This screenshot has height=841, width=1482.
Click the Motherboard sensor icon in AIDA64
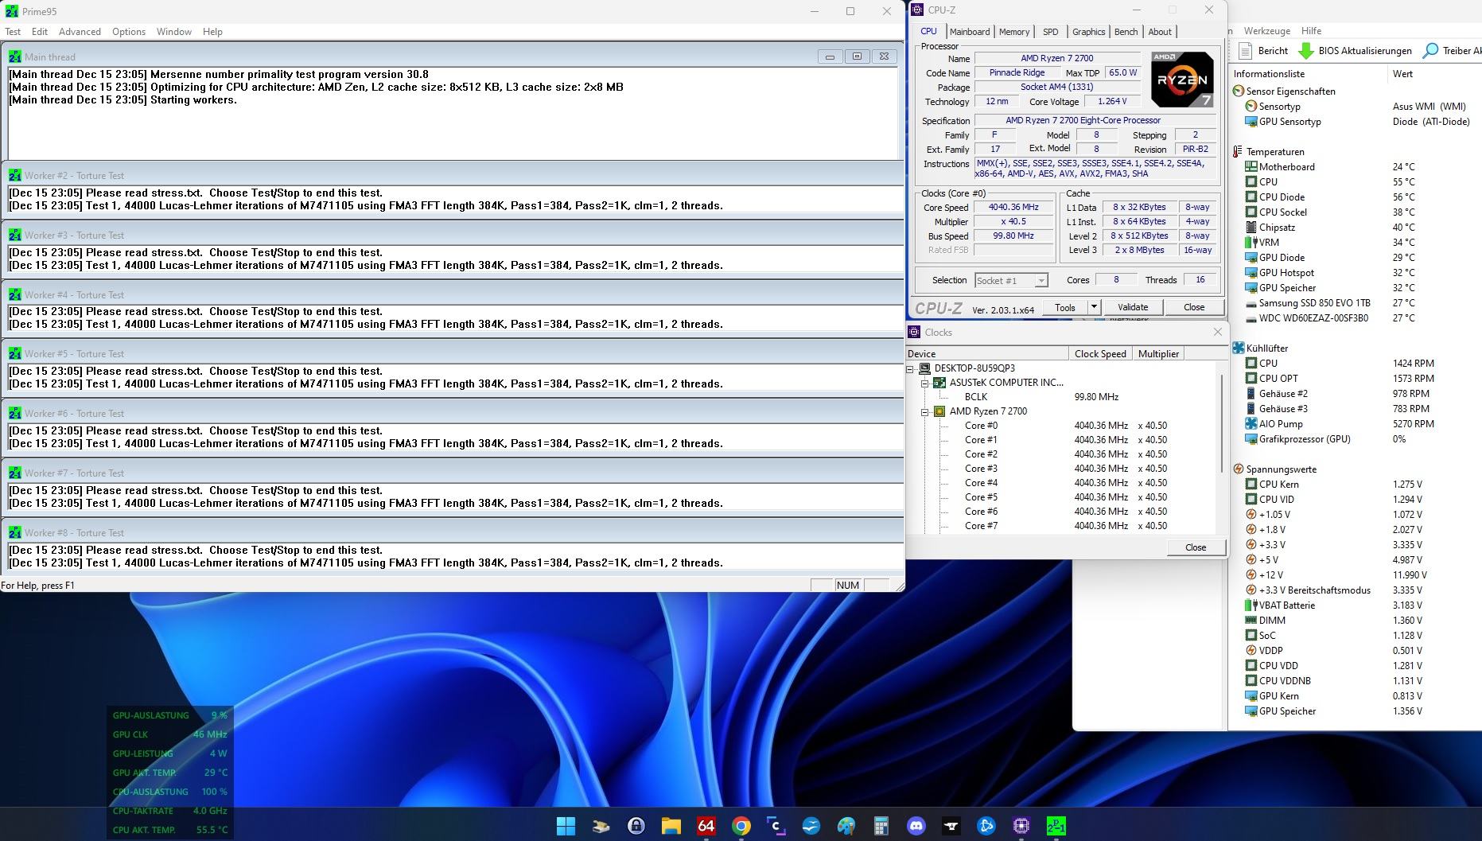pyautogui.click(x=1251, y=166)
